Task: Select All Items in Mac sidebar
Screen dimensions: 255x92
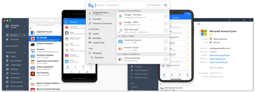Action: point(16,35)
